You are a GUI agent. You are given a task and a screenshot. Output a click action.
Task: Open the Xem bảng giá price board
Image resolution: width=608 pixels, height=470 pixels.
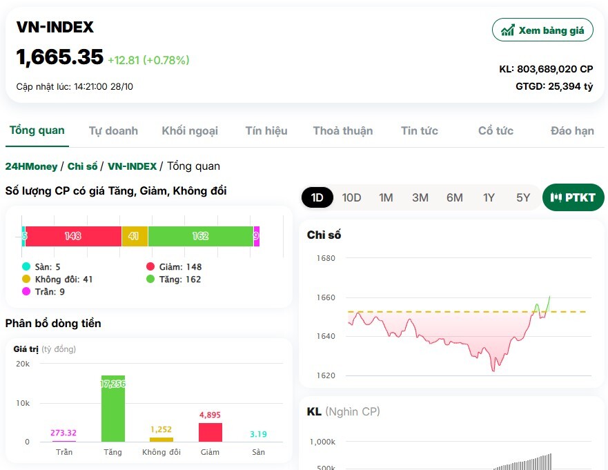click(542, 30)
